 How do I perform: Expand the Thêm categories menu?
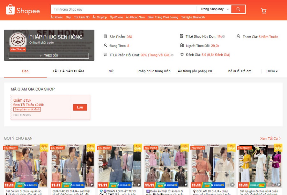[x=272, y=71]
